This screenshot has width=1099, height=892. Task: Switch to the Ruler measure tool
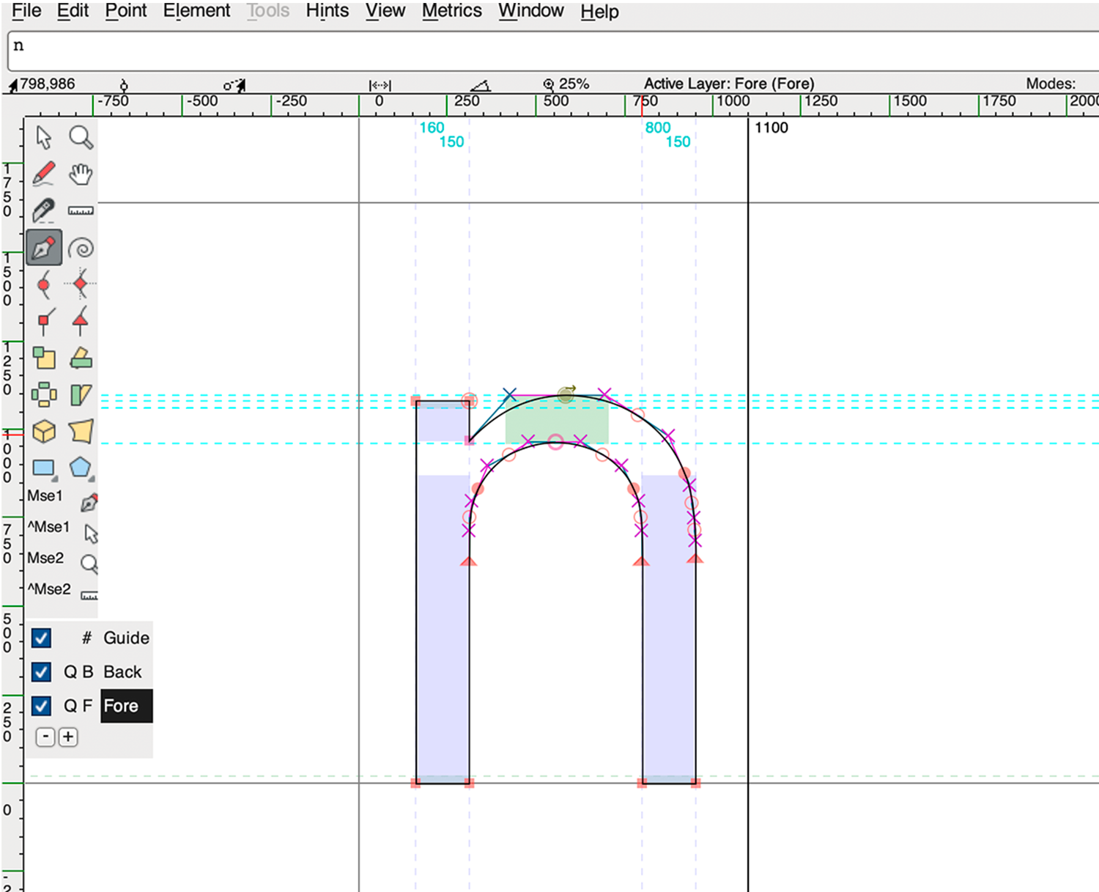point(81,211)
